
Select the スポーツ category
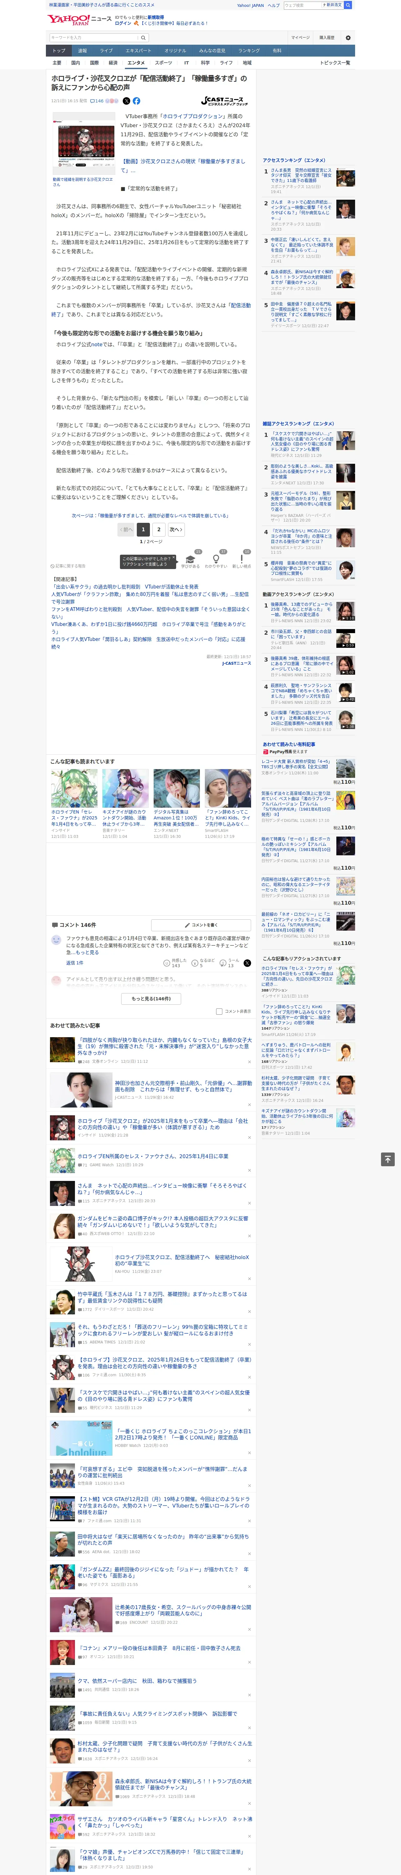click(164, 62)
